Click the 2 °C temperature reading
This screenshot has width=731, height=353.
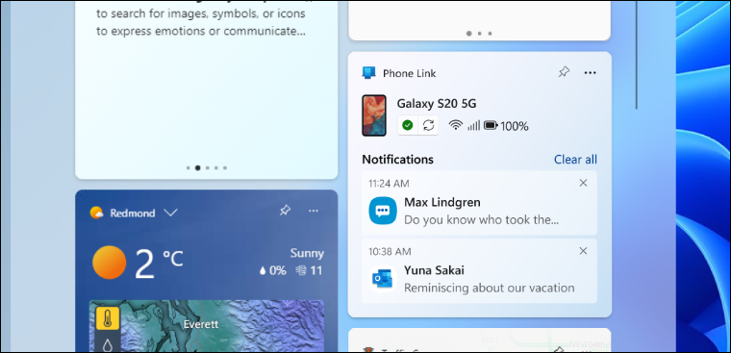click(x=159, y=264)
